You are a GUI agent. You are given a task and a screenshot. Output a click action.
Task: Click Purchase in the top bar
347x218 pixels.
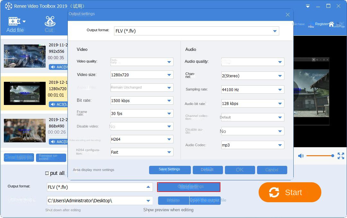pos(298,24)
